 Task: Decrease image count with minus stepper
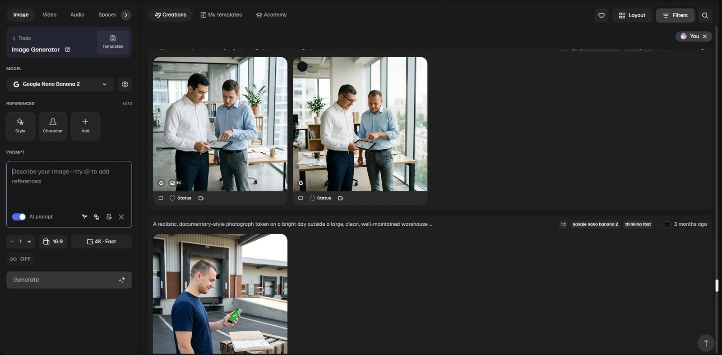[12, 241]
